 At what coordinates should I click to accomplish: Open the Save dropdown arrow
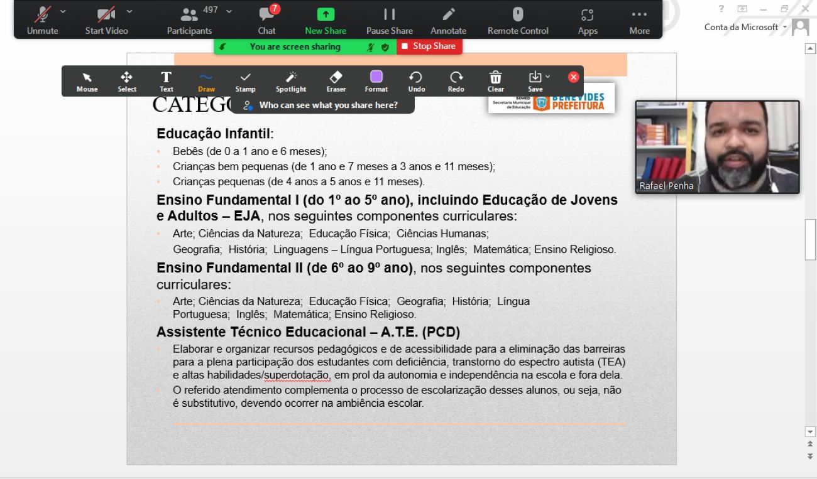click(547, 76)
